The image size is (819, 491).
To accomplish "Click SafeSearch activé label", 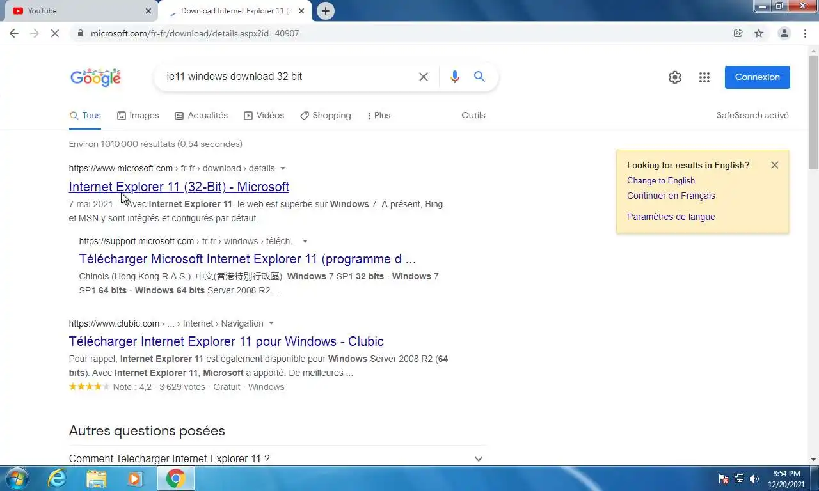I will click(x=752, y=116).
